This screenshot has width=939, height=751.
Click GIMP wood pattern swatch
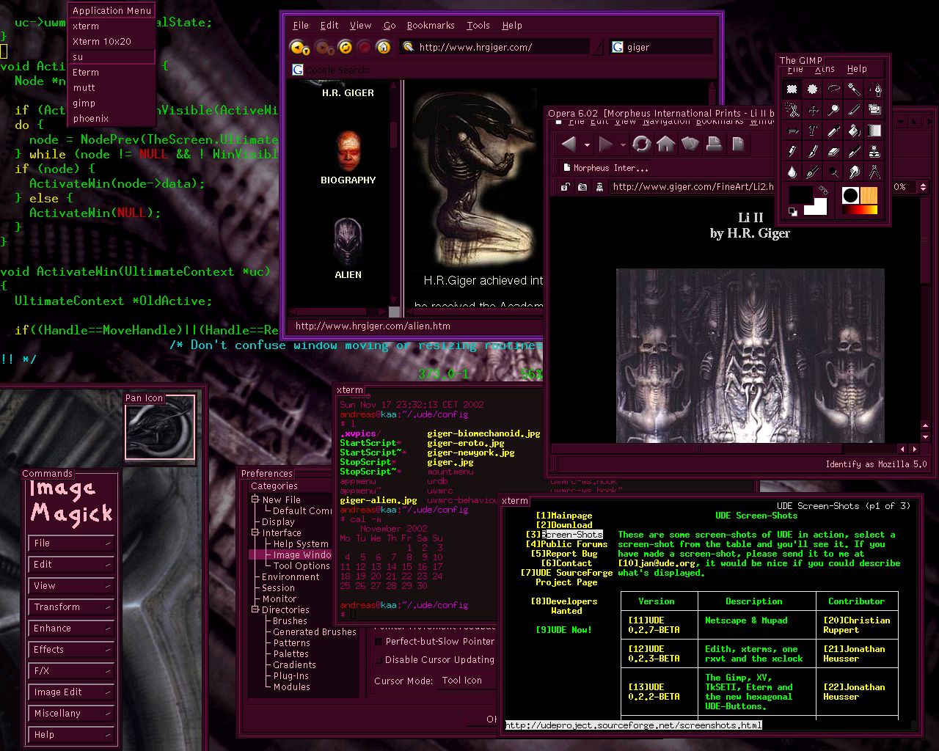pyautogui.click(x=869, y=195)
